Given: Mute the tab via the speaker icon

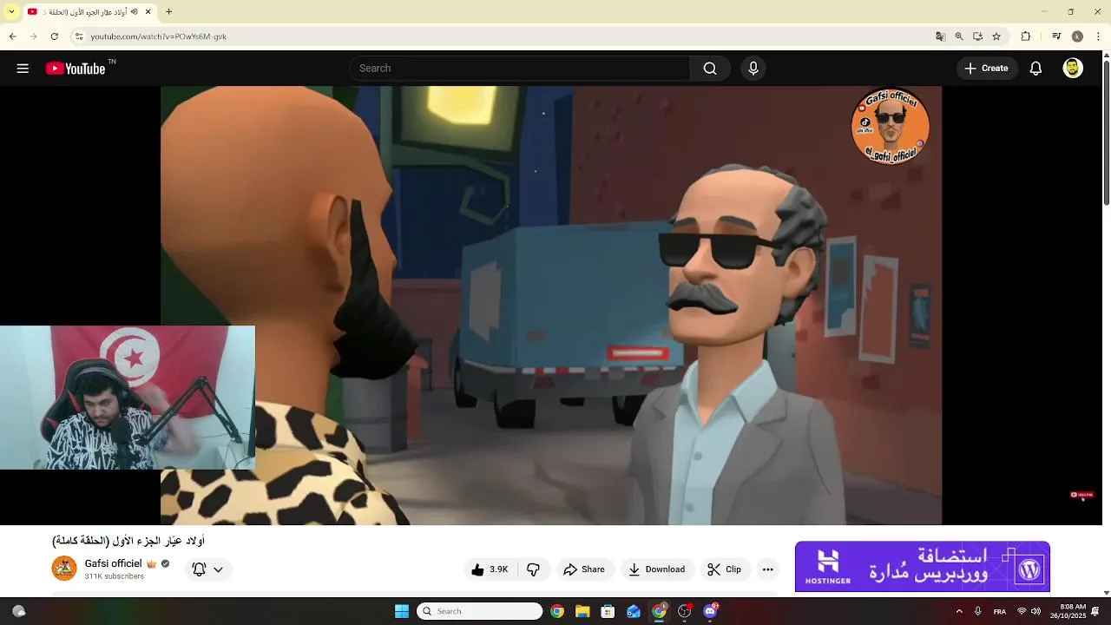Looking at the screenshot, I should 134,12.
